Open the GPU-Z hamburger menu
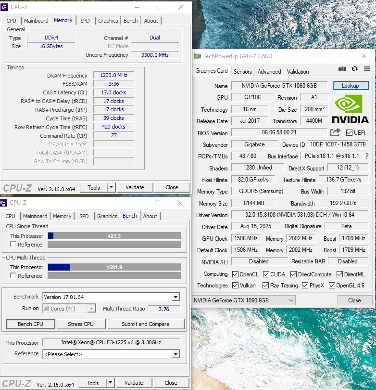 tap(367, 70)
